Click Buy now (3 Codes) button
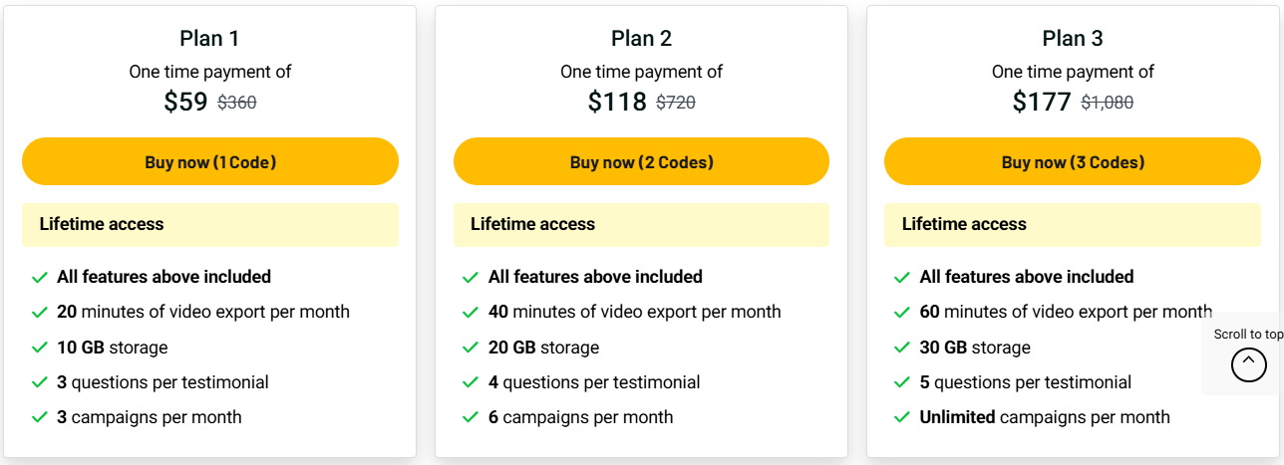Image resolution: width=1284 pixels, height=465 pixels. [1073, 162]
